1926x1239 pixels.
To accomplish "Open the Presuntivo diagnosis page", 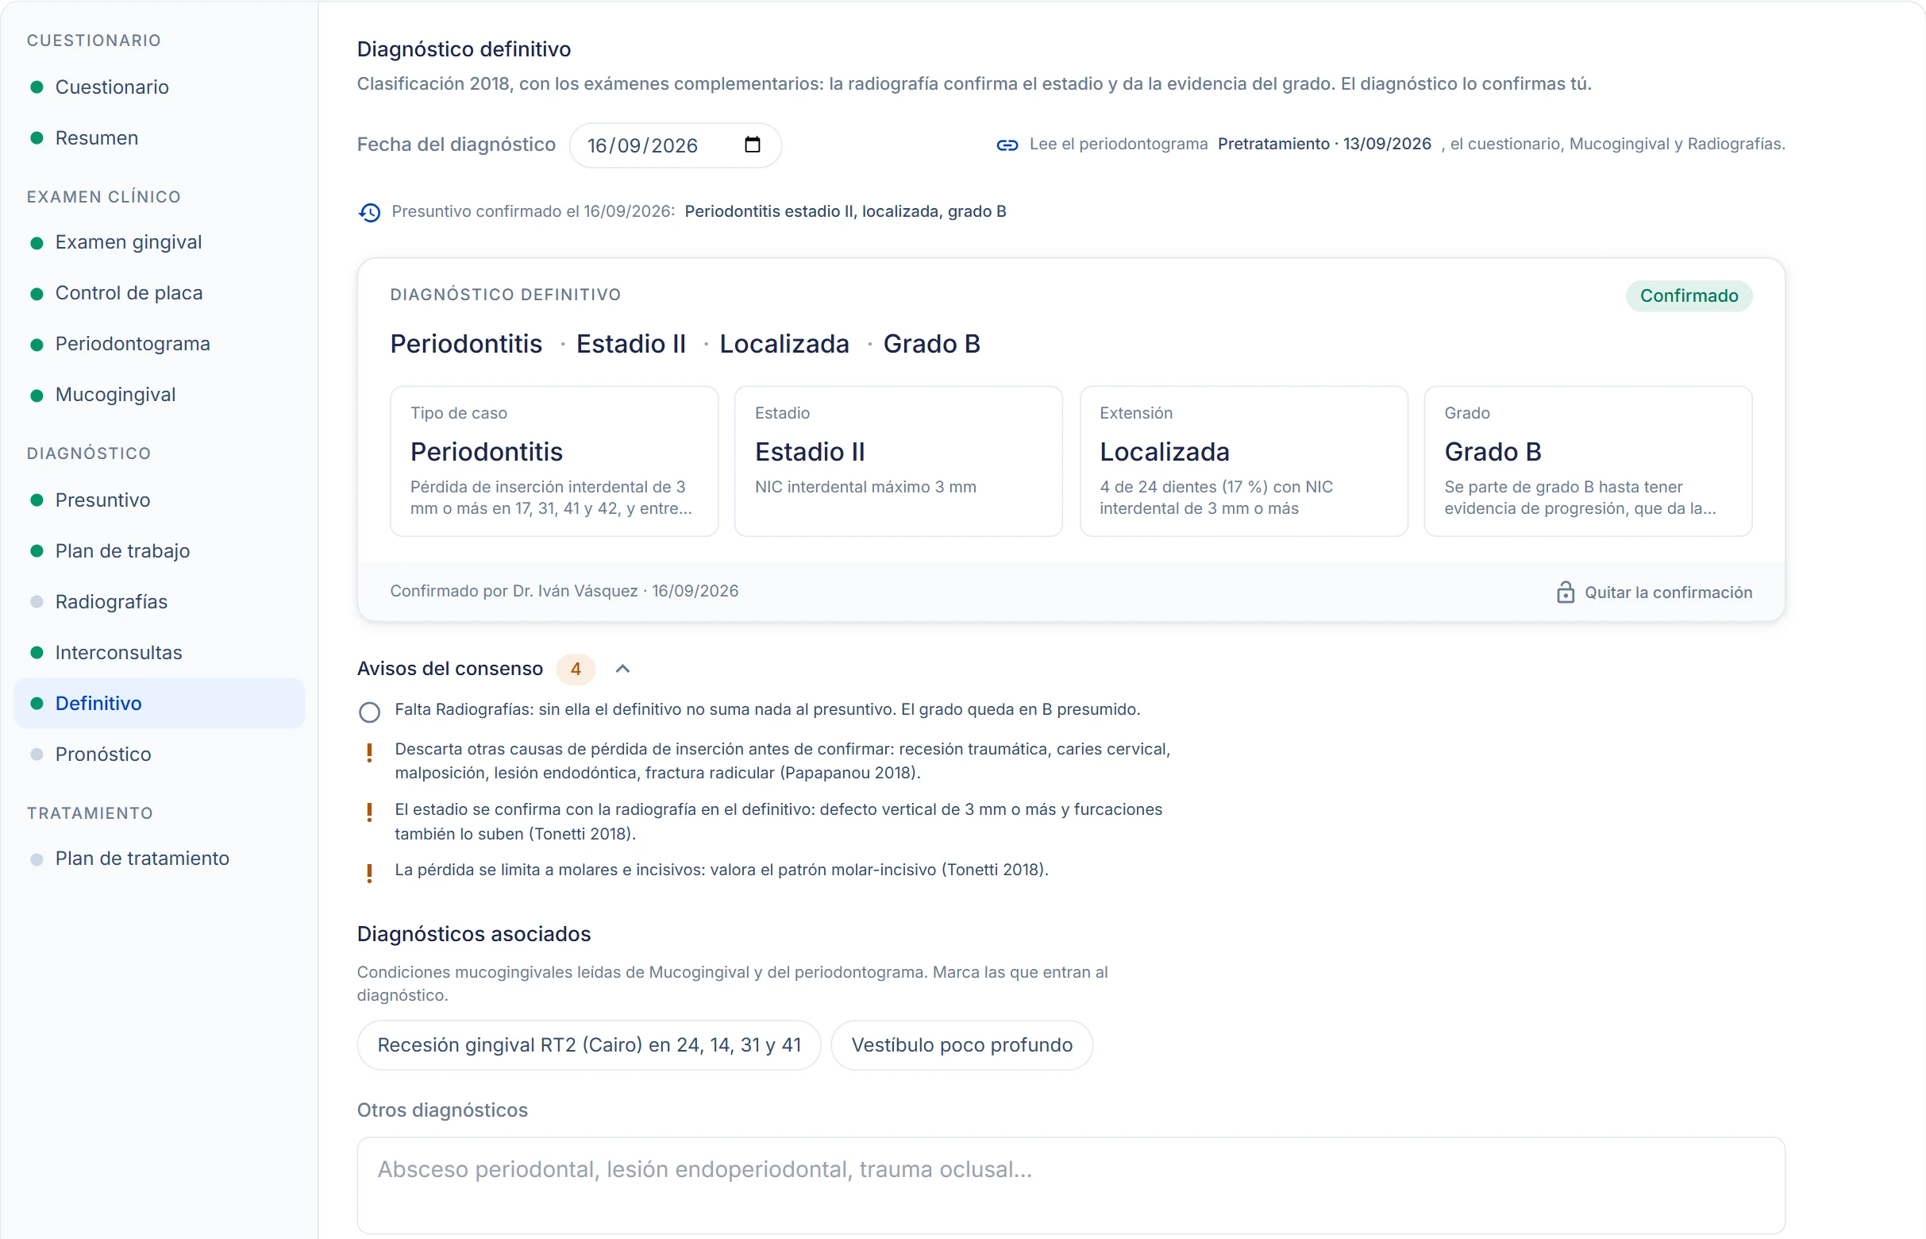I will pos(159,500).
